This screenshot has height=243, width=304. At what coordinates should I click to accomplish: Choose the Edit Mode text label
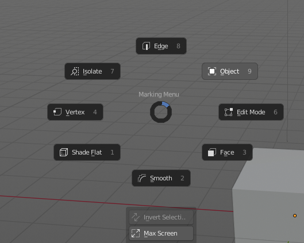251,112
